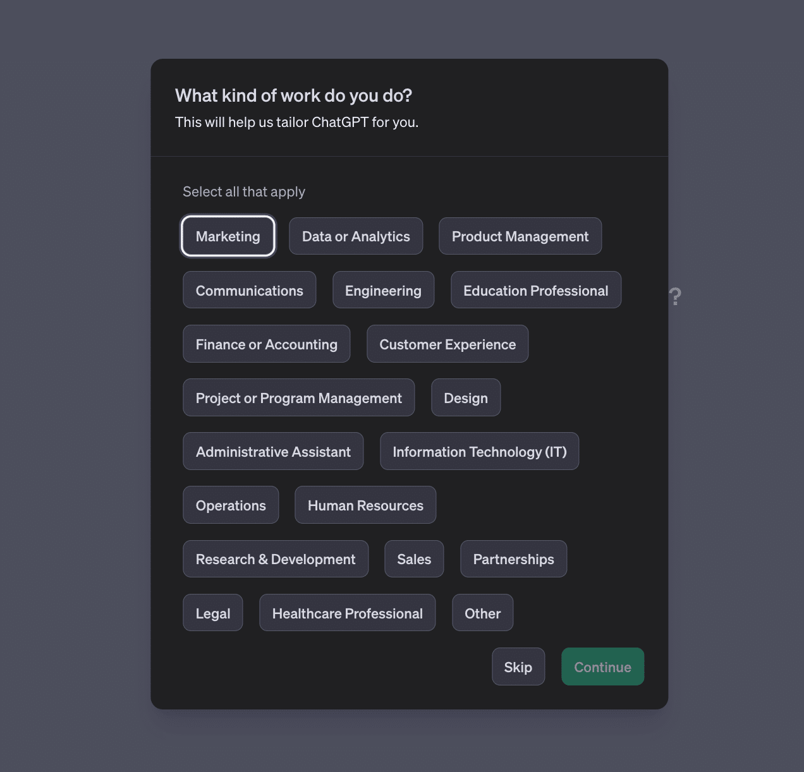The height and width of the screenshot is (772, 804).
Task: Click the Skip button
Action: click(518, 667)
